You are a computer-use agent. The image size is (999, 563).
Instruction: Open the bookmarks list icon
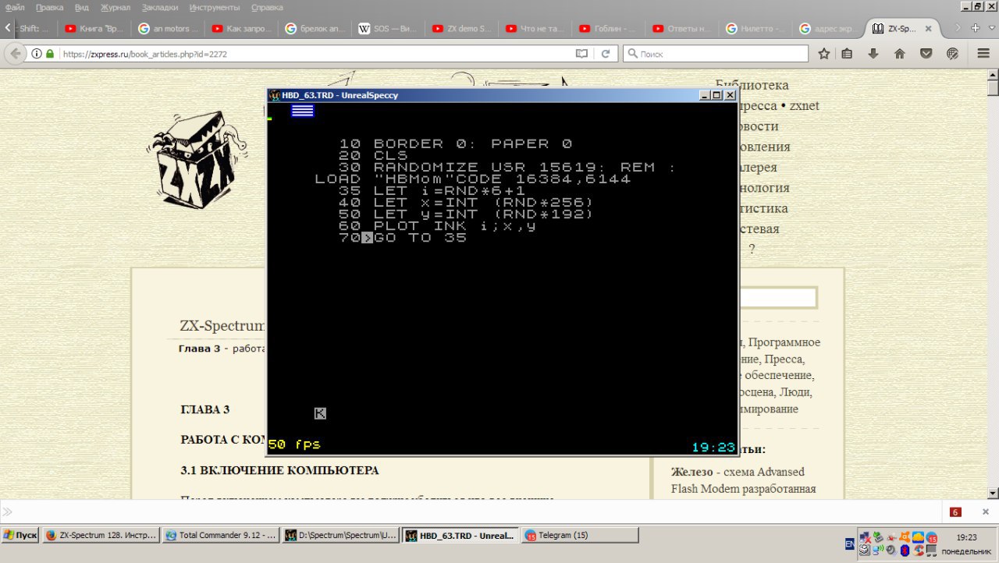[x=848, y=54]
